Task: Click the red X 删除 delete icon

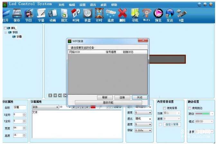Action: 122,15
